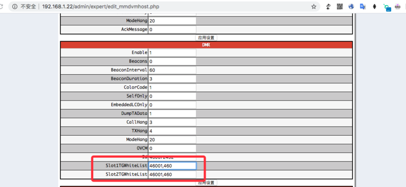
Task: Edit the BeaconInterval value 60
Action: (172, 70)
